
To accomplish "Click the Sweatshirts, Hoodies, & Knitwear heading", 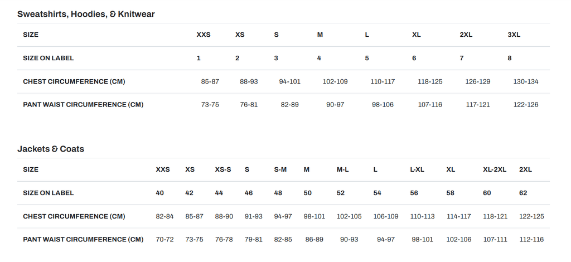I will click(x=86, y=14).
